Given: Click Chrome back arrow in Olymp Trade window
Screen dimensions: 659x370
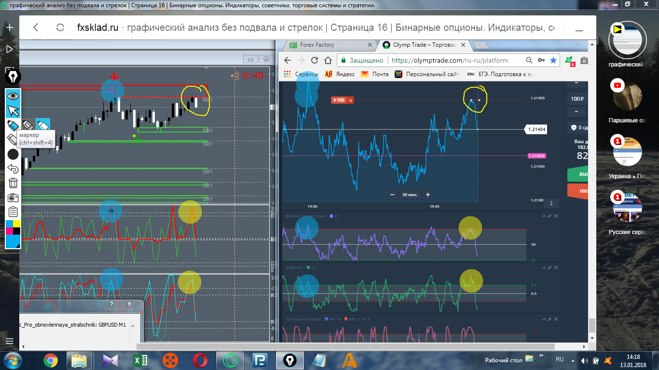Looking at the screenshot, I should 287,60.
